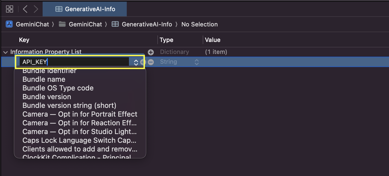Add item with Information Property List plus
The width and height of the screenshot is (389, 176).
pos(151,52)
